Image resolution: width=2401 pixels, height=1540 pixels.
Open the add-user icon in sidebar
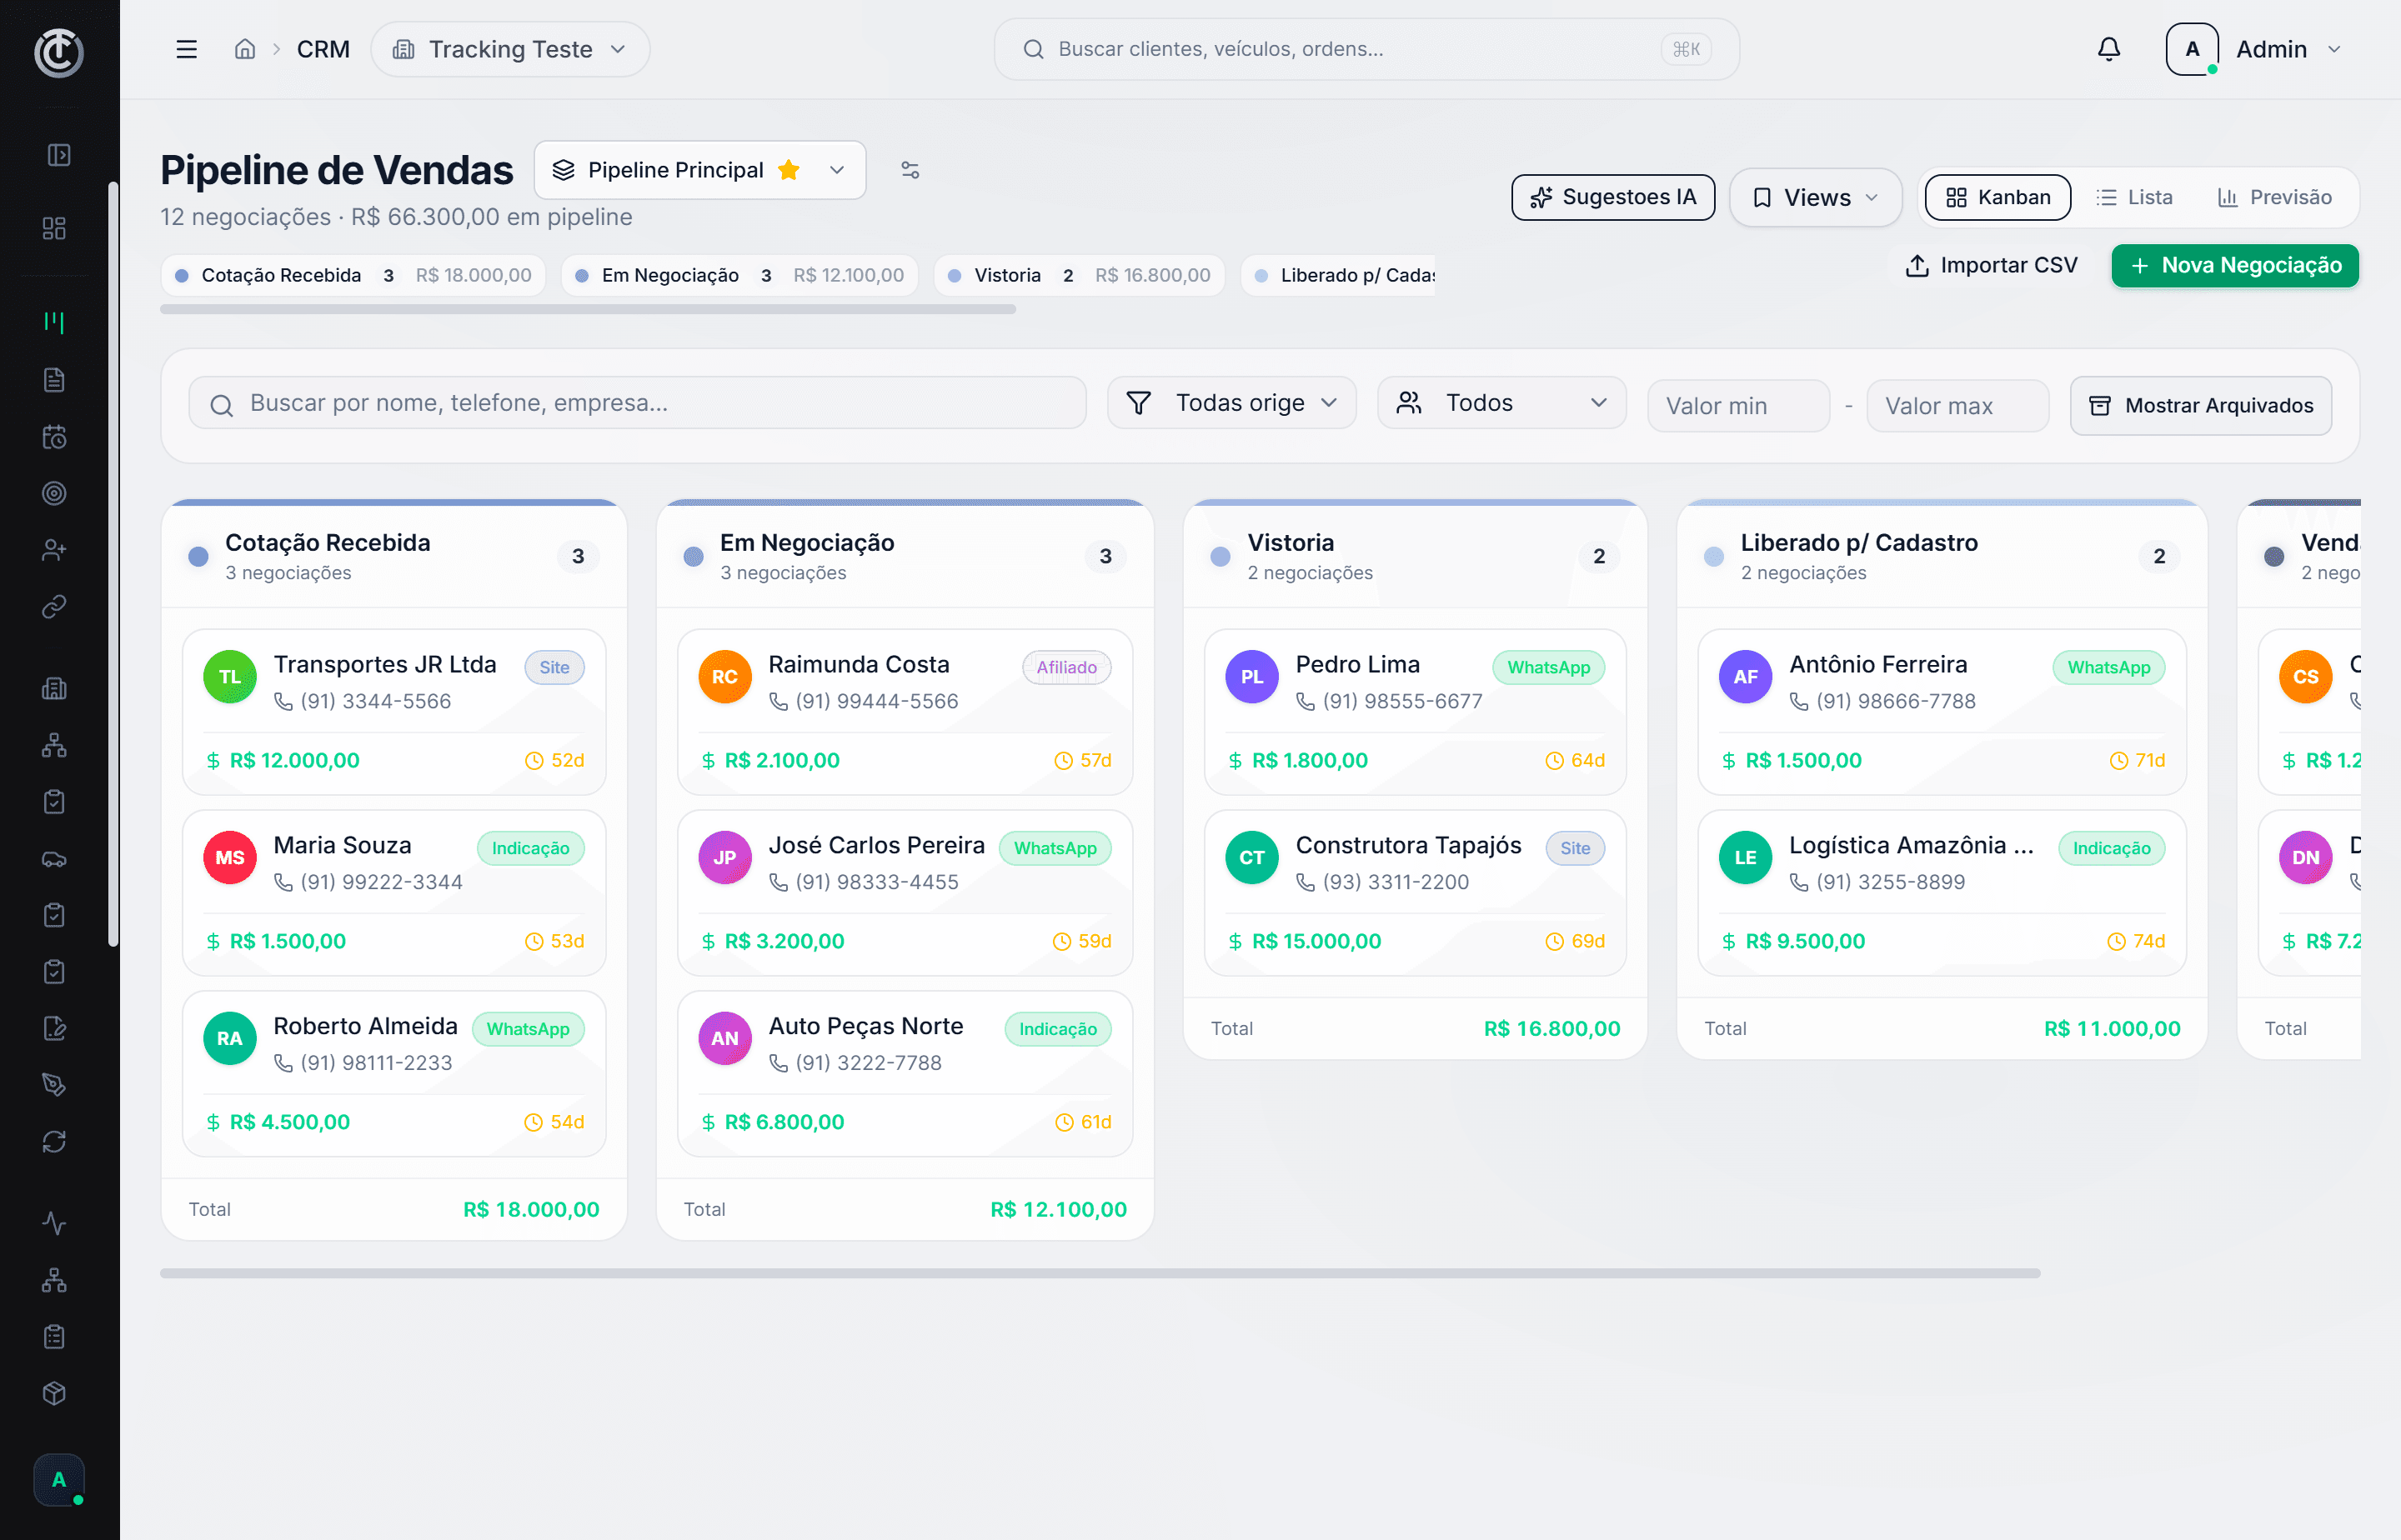click(55, 550)
